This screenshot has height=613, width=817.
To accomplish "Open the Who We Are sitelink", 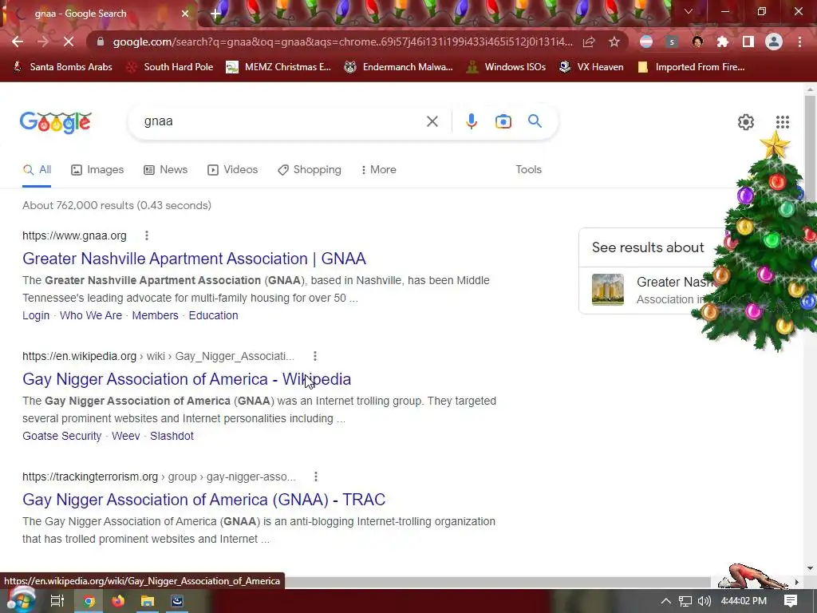I will click(x=91, y=315).
